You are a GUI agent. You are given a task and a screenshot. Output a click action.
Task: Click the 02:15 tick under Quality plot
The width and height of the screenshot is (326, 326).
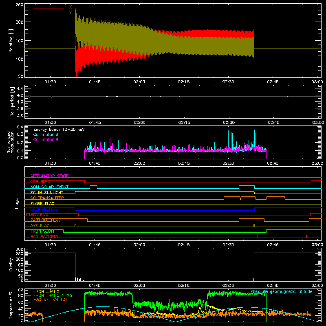(184, 286)
